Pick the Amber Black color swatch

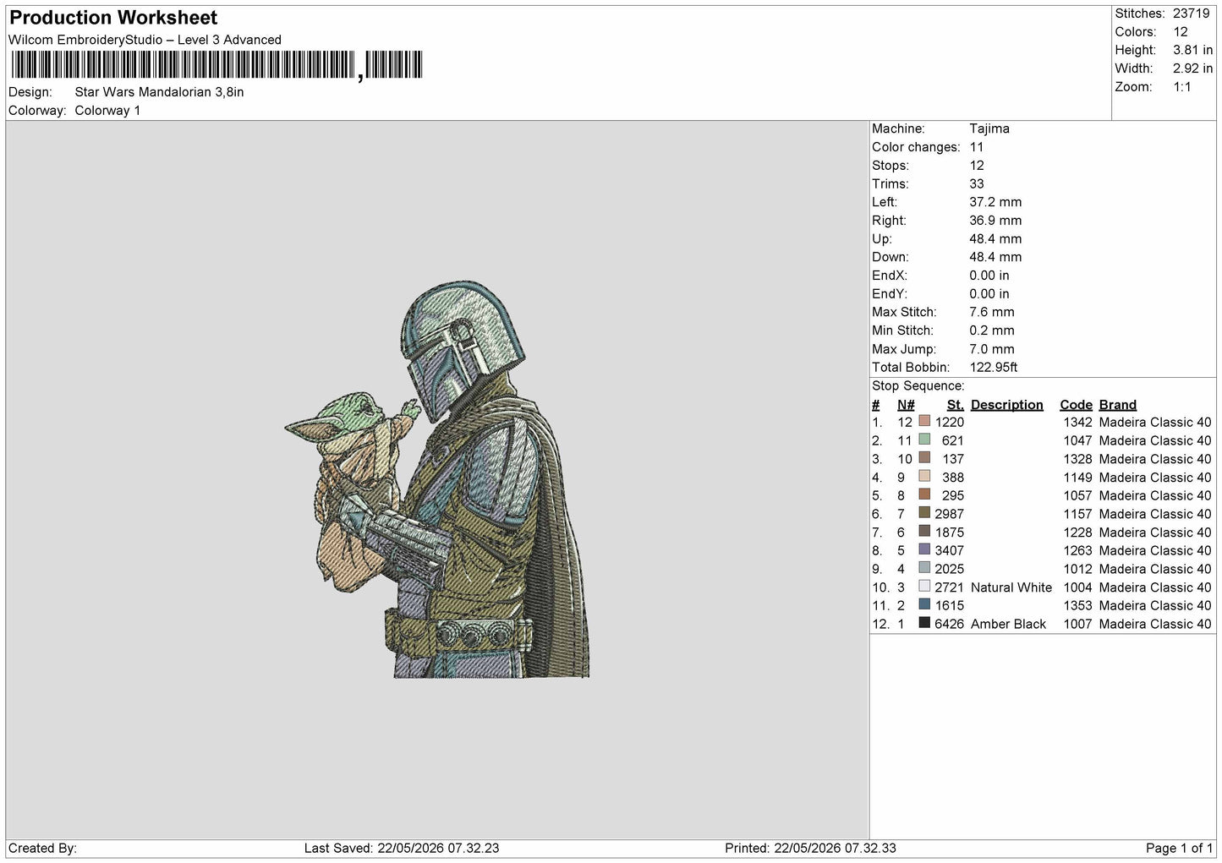[924, 623]
